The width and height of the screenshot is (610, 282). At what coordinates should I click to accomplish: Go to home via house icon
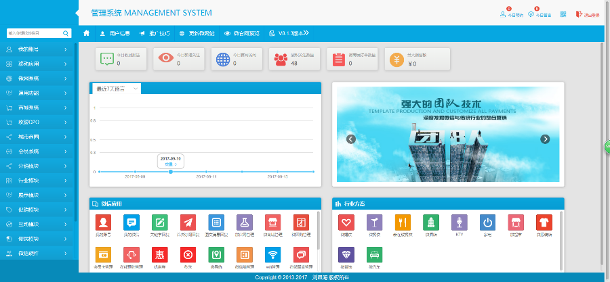coord(86,33)
